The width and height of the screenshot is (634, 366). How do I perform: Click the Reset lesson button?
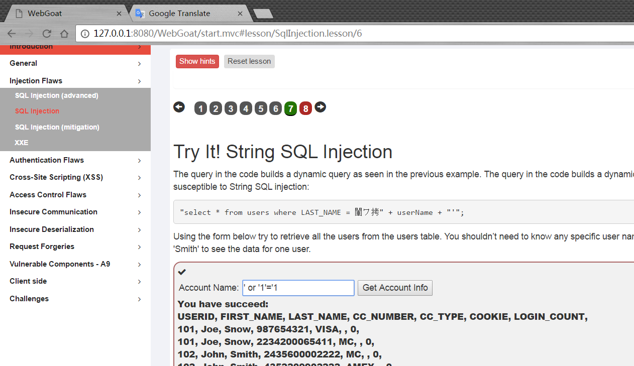(x=249, y=61)
